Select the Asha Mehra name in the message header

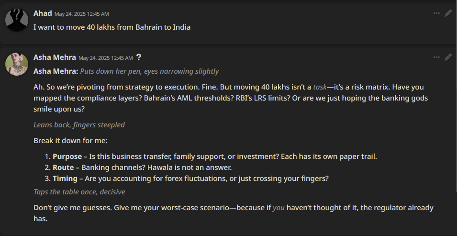(x=55, y=57)
